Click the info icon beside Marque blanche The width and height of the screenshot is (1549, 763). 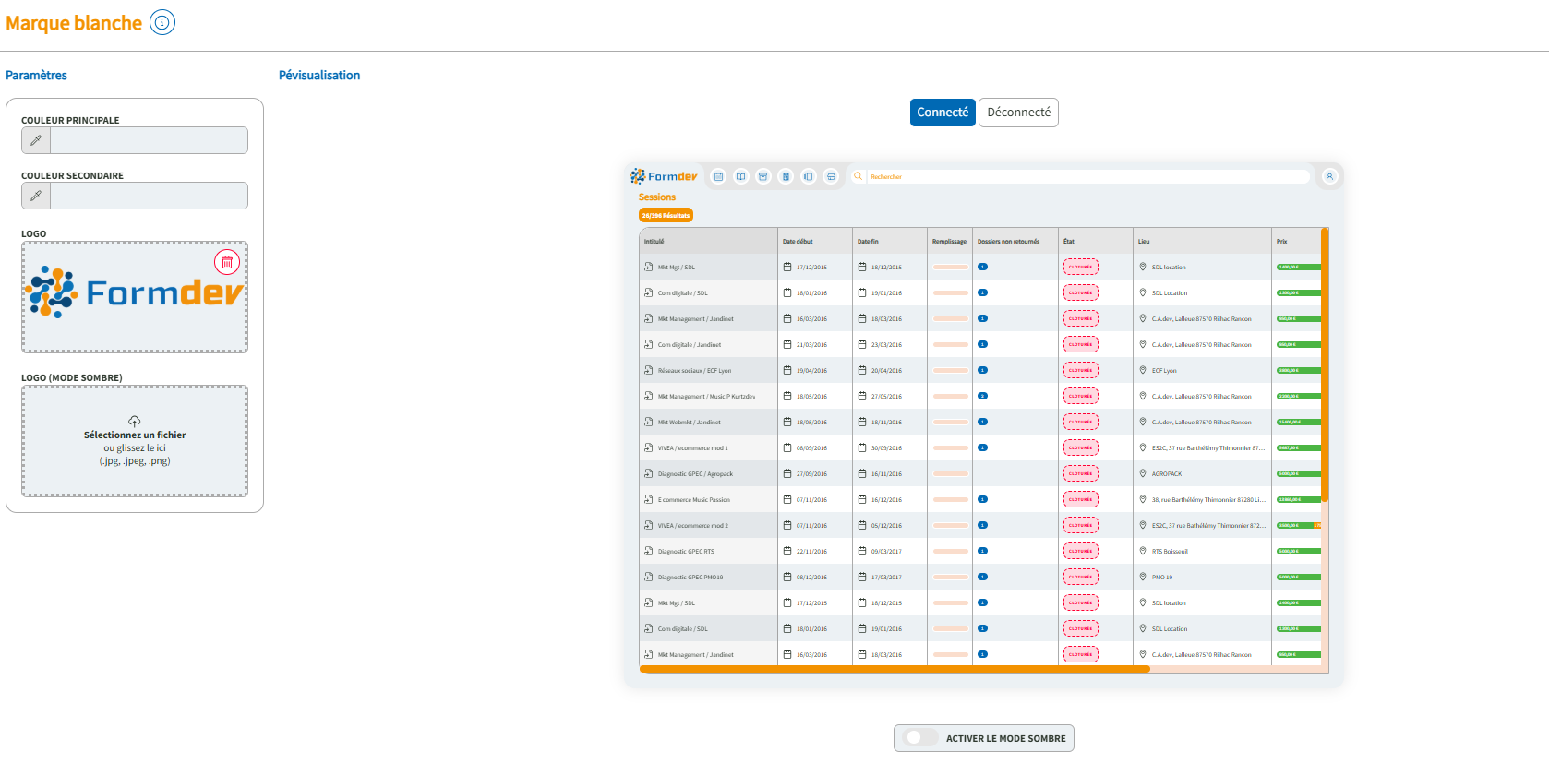pyautogui.click(x=162, y=23)
